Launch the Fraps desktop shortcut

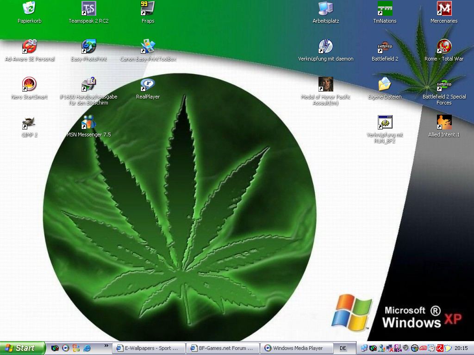click(x=148, y=12)
